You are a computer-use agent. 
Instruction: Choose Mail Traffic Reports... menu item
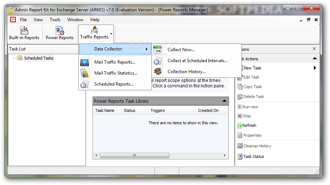pos(115,62)
